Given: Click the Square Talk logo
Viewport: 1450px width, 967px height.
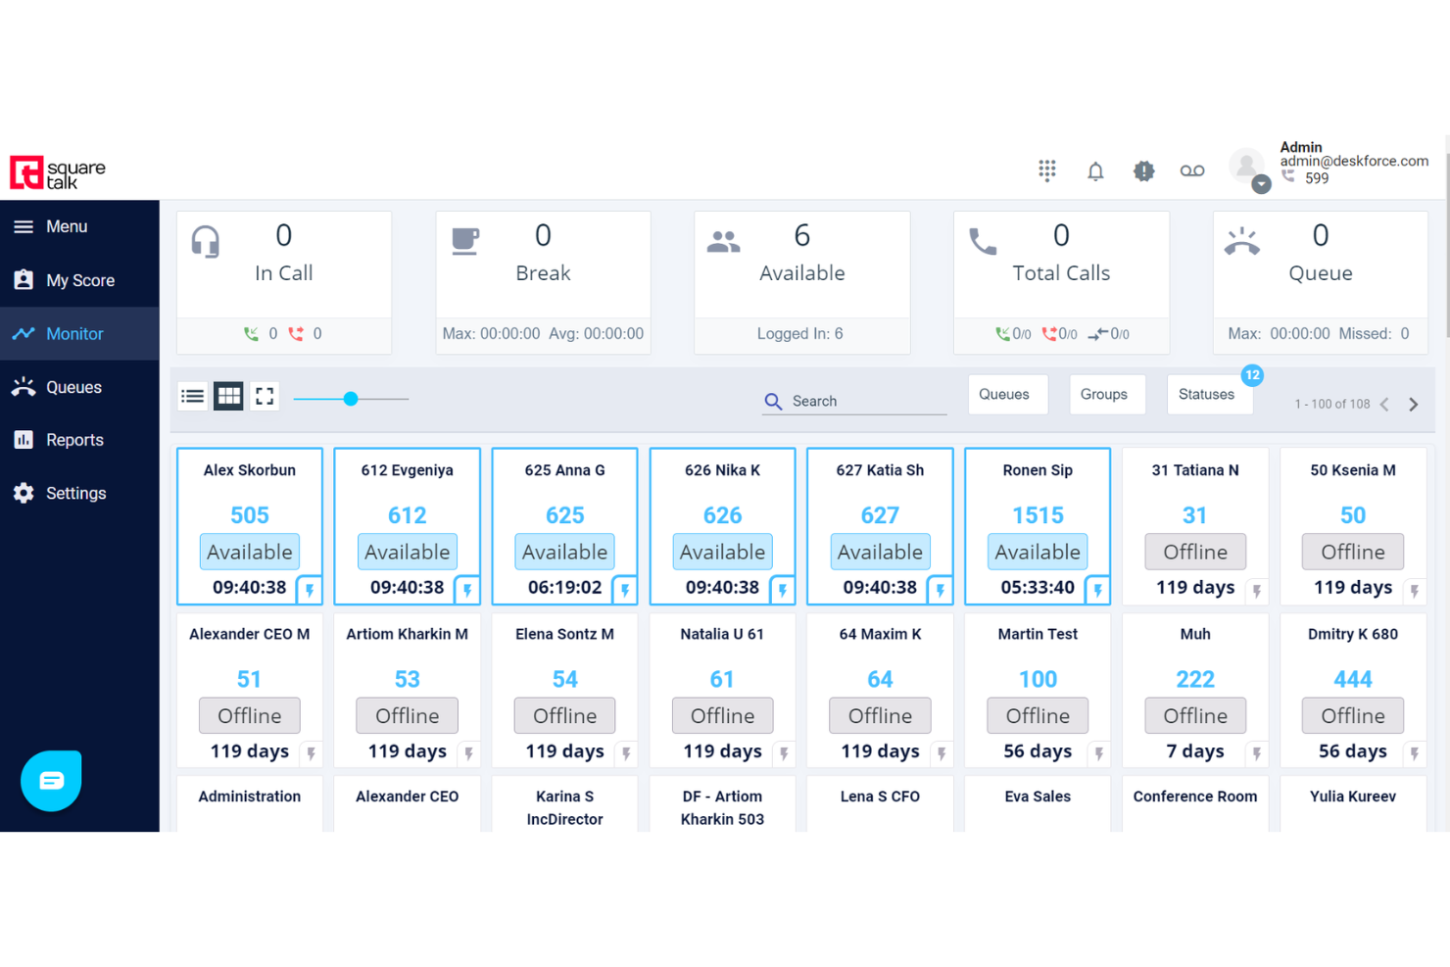Looking at the screenshot, I should tap(58, 172).
